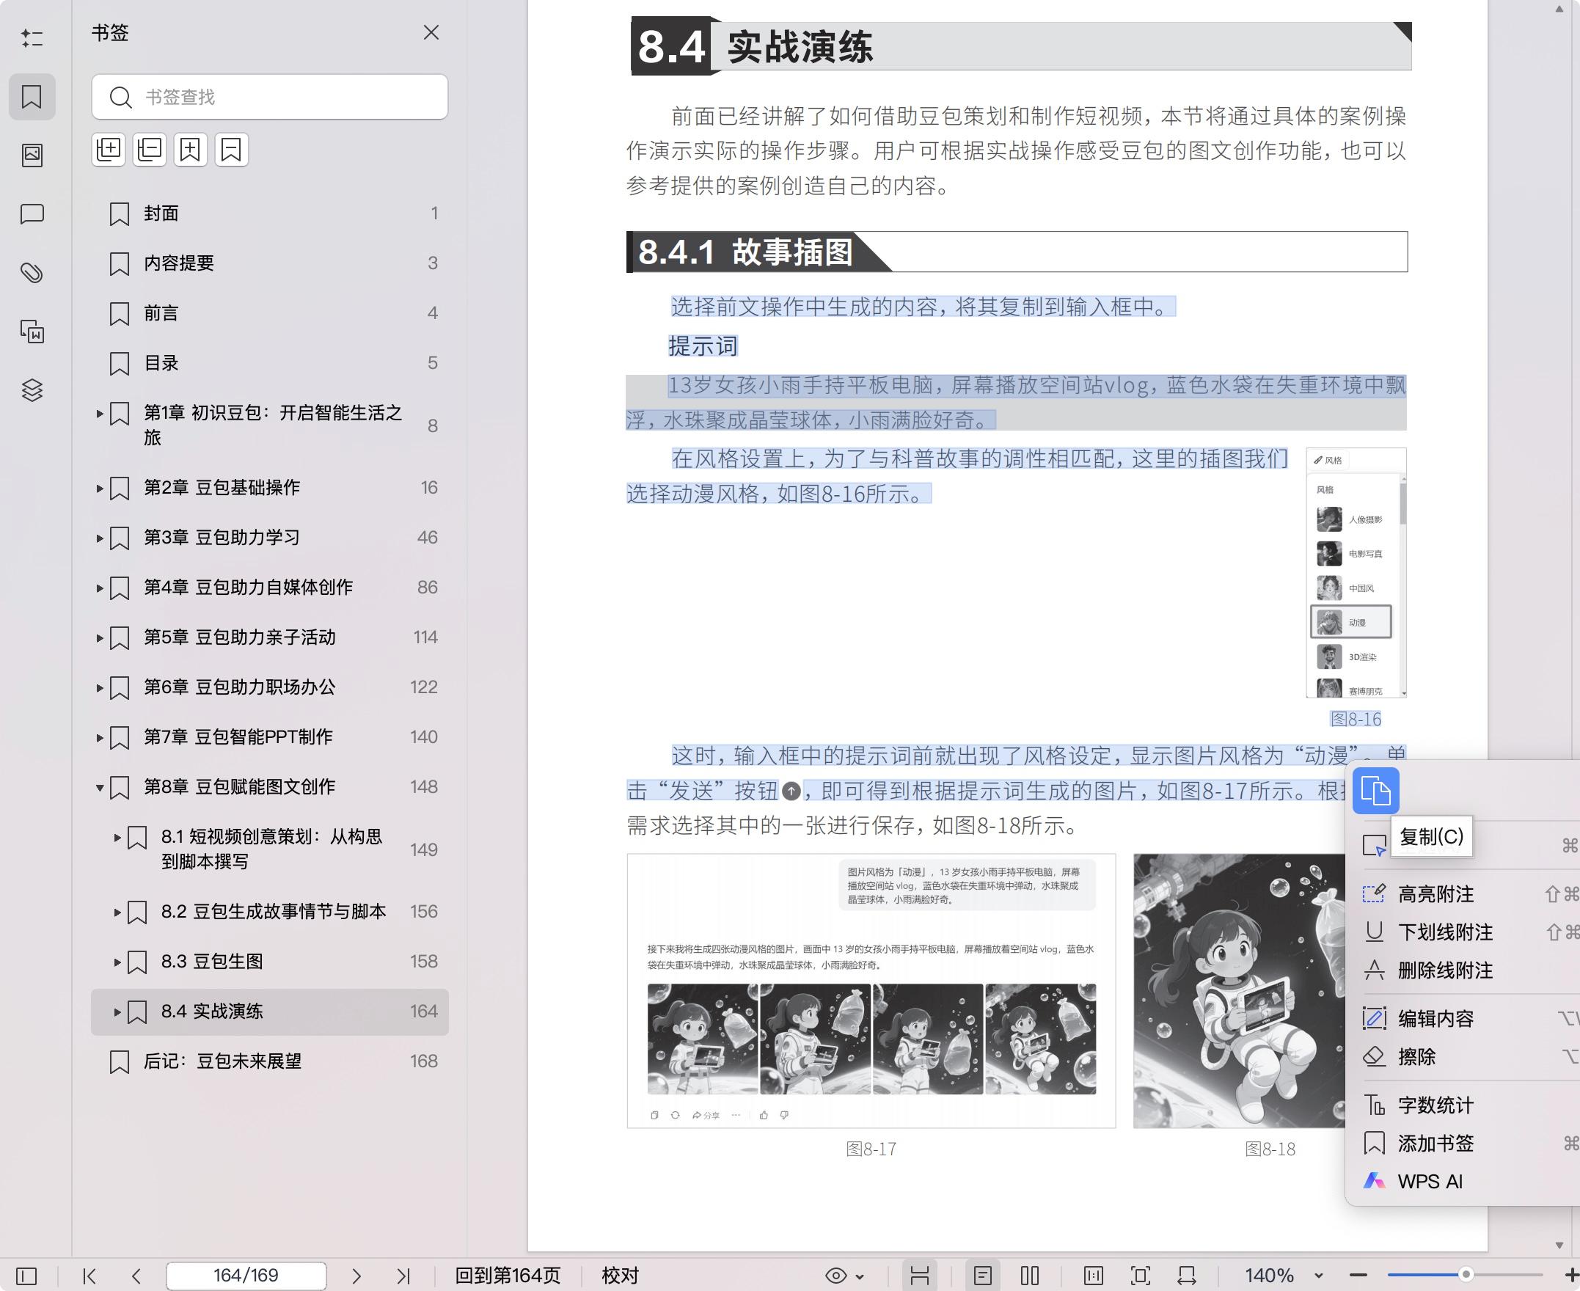The image size is (1580, 1291).
Task: Expand 8.1 短视频创意策划 bookmark
Action: pos(117,838)
